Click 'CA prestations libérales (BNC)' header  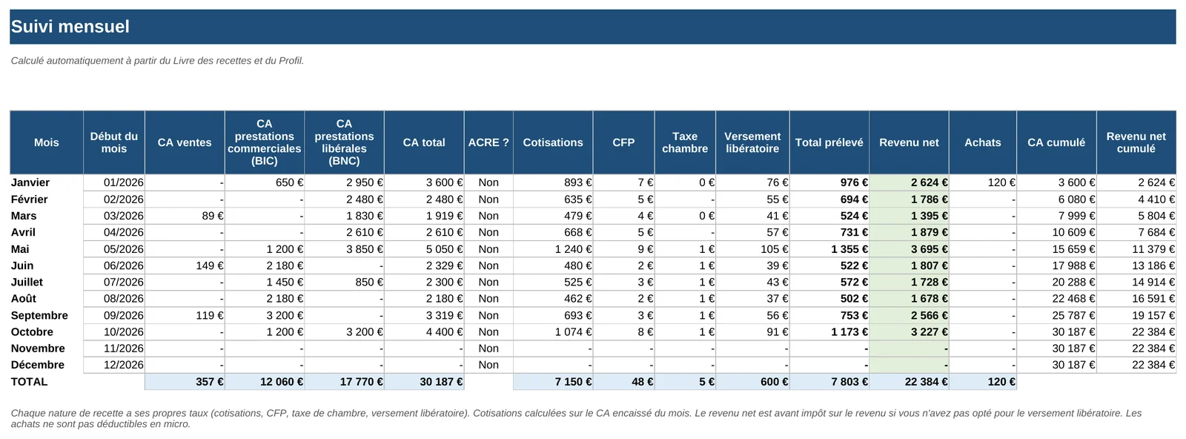(x=345, y=142)
